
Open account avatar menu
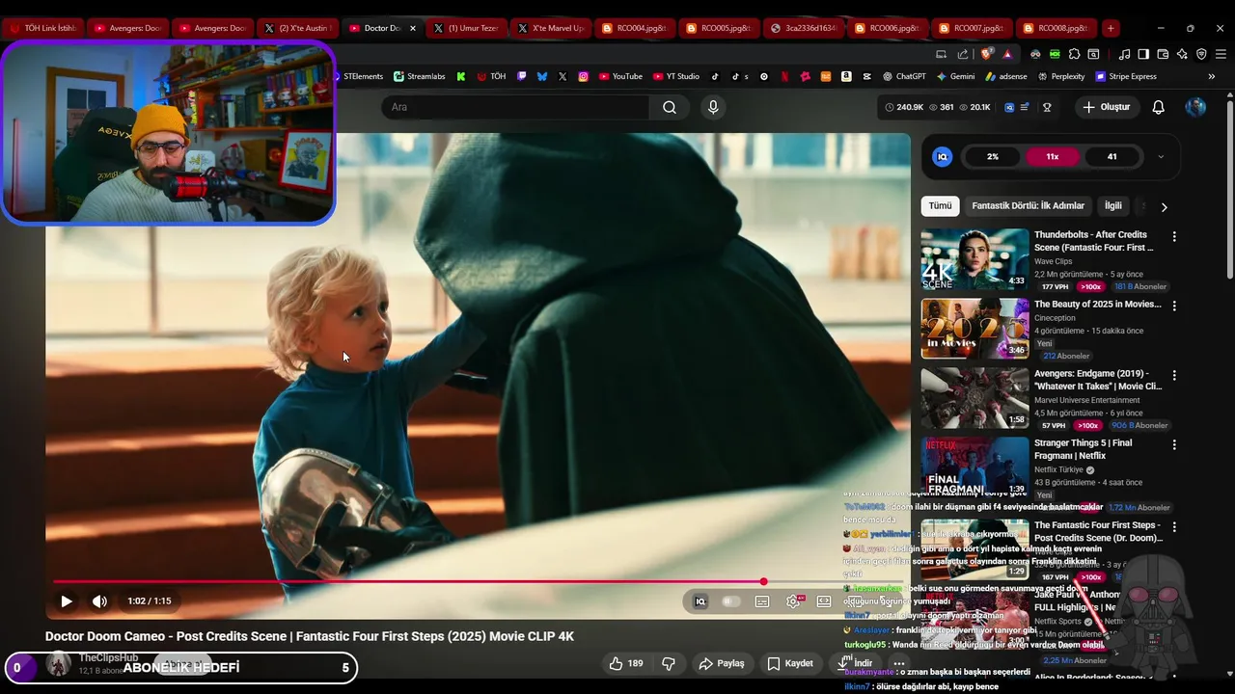click(1195, 107)
